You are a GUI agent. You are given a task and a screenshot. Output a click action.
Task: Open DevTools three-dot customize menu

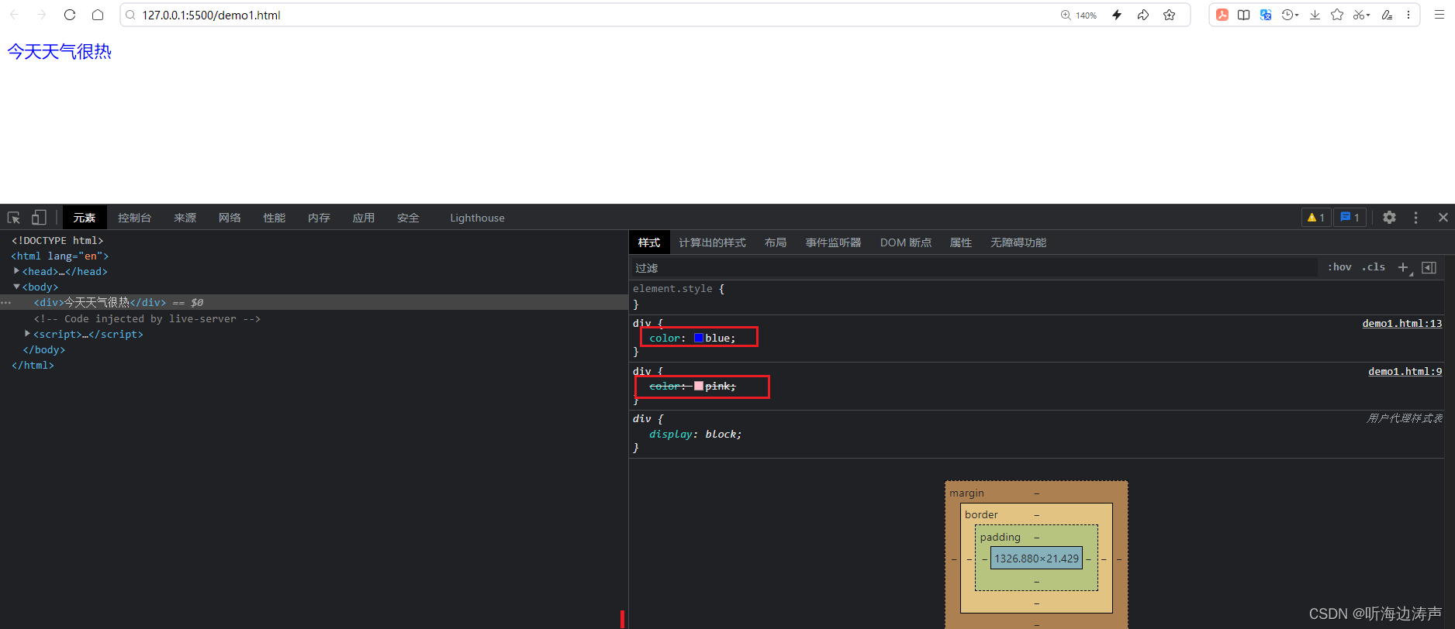tap(1415, 218)
